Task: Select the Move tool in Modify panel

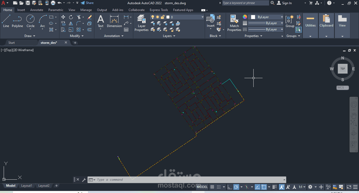Action: click(x=63, y=17)
